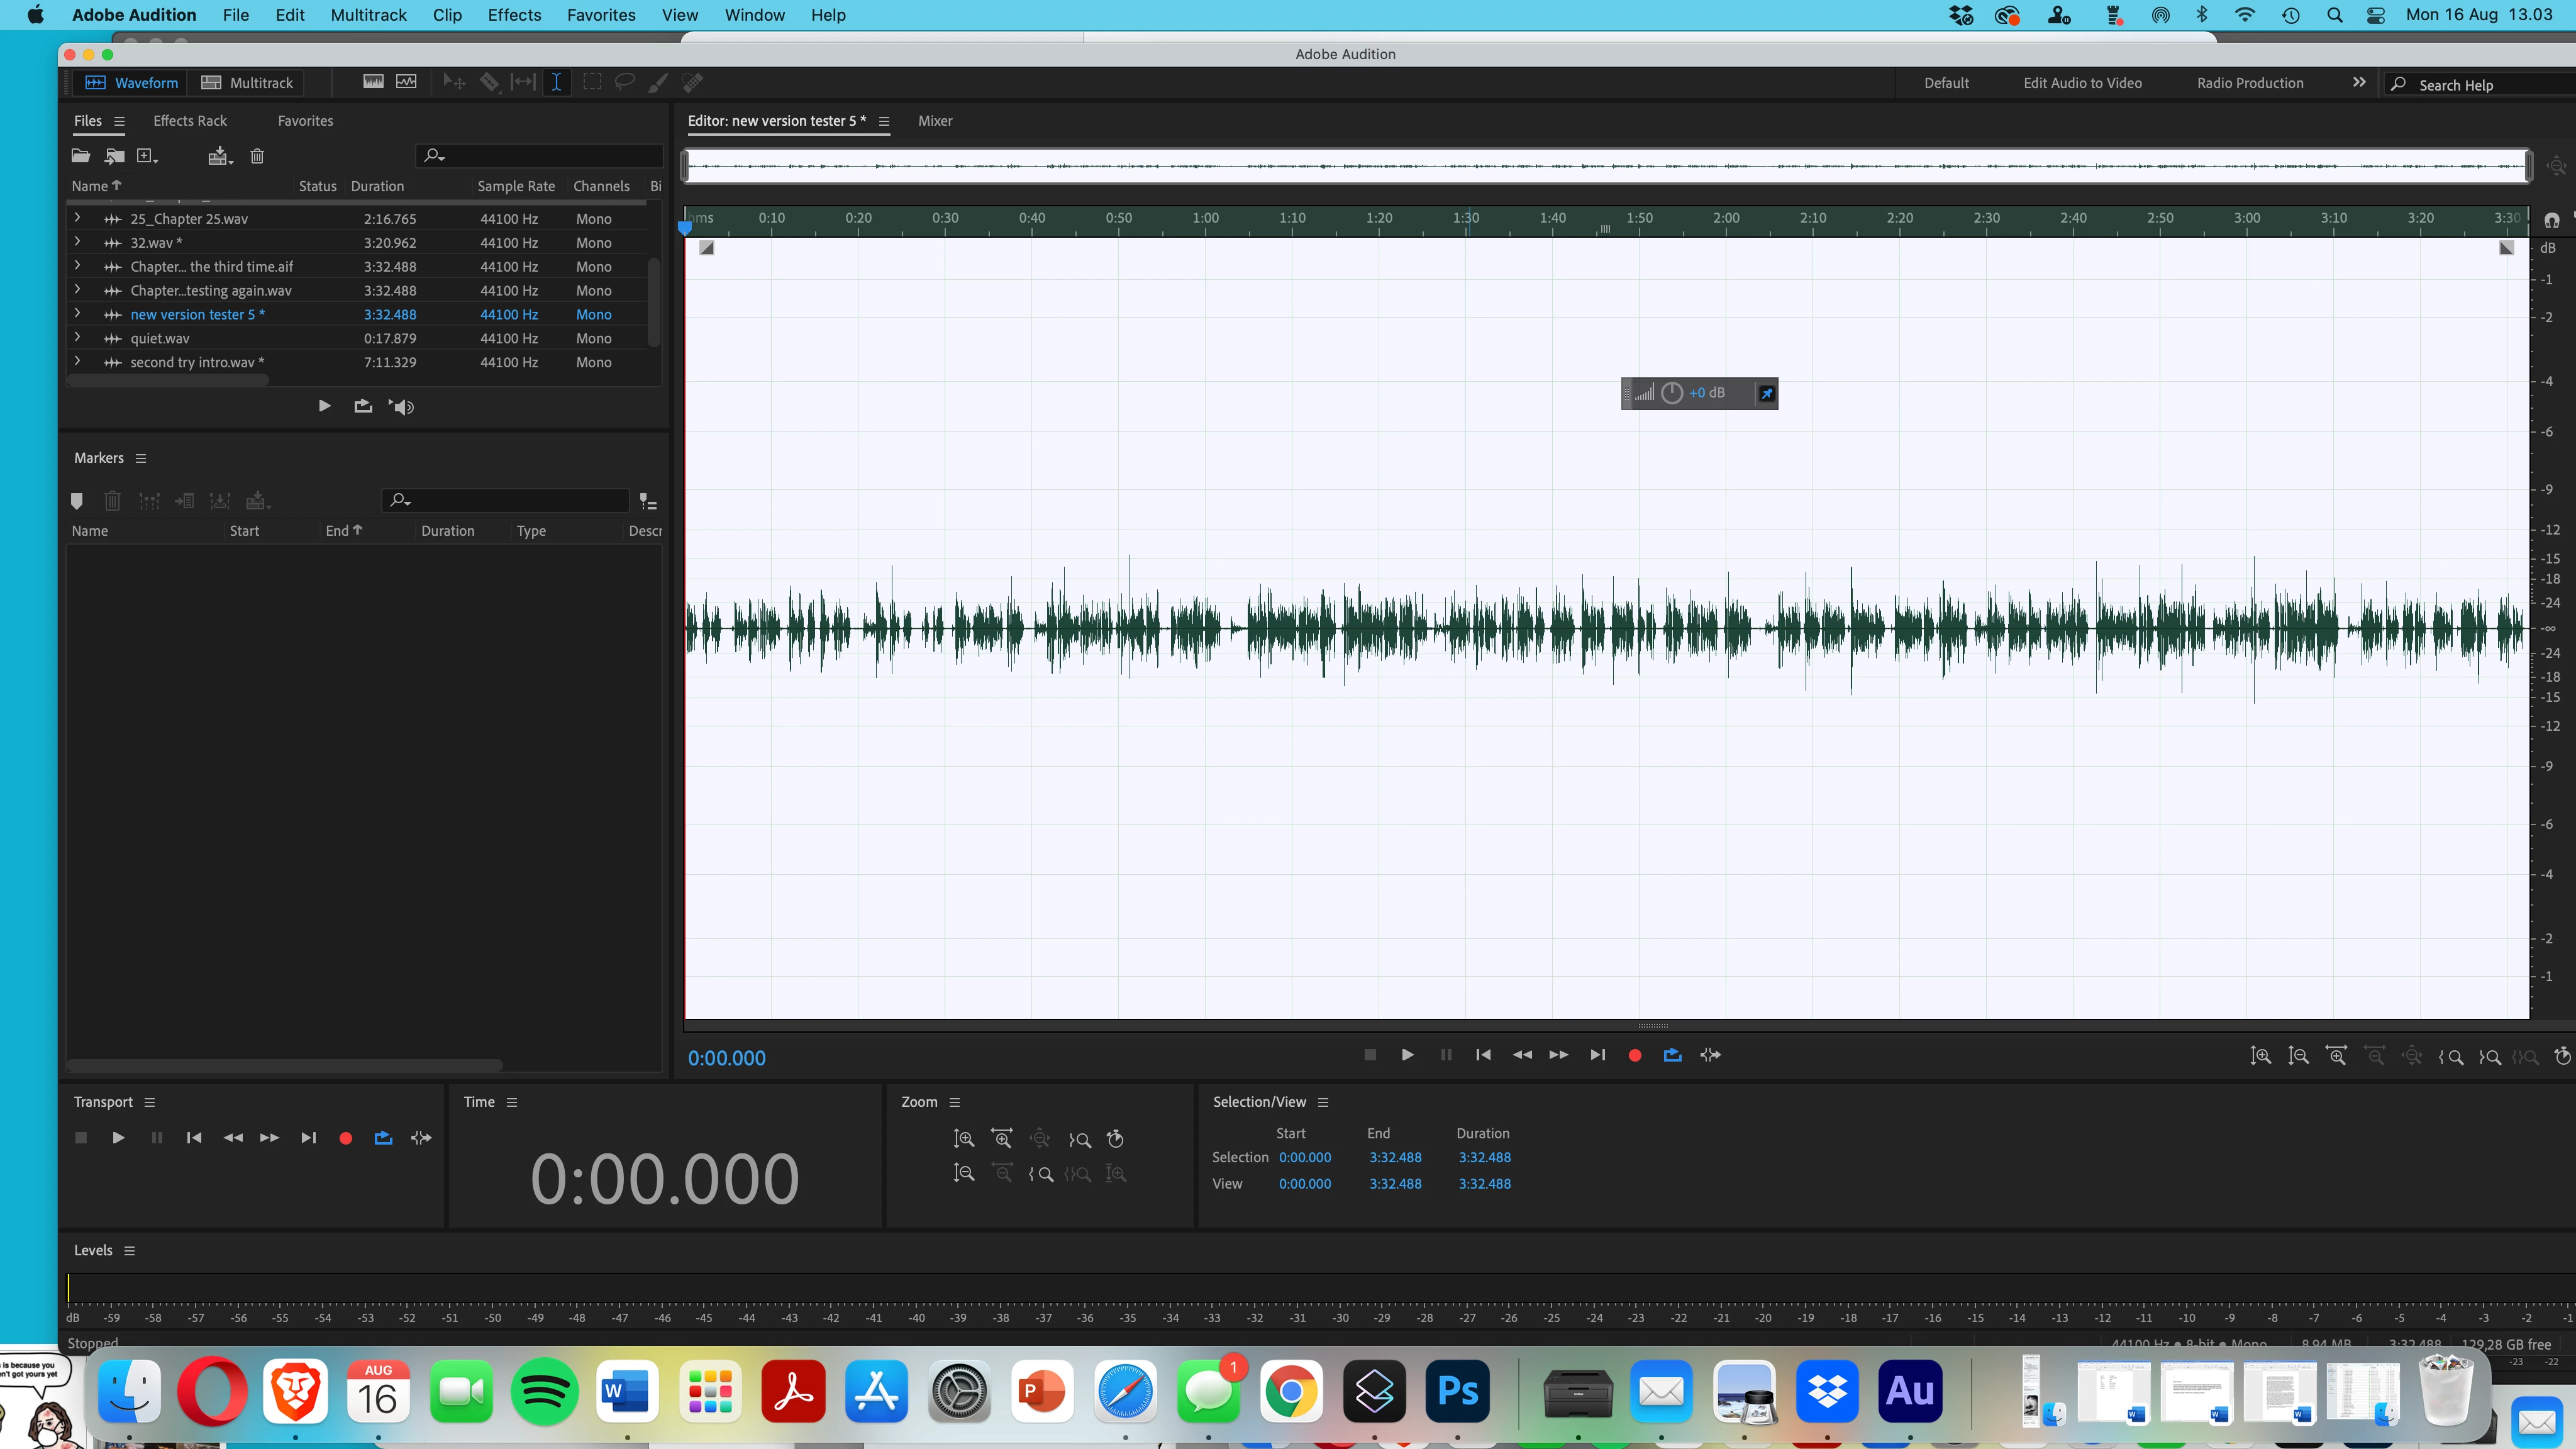Delete selected file with trash icon
The width and height of the screenshot is (2576, 1449).
[257, 156]
